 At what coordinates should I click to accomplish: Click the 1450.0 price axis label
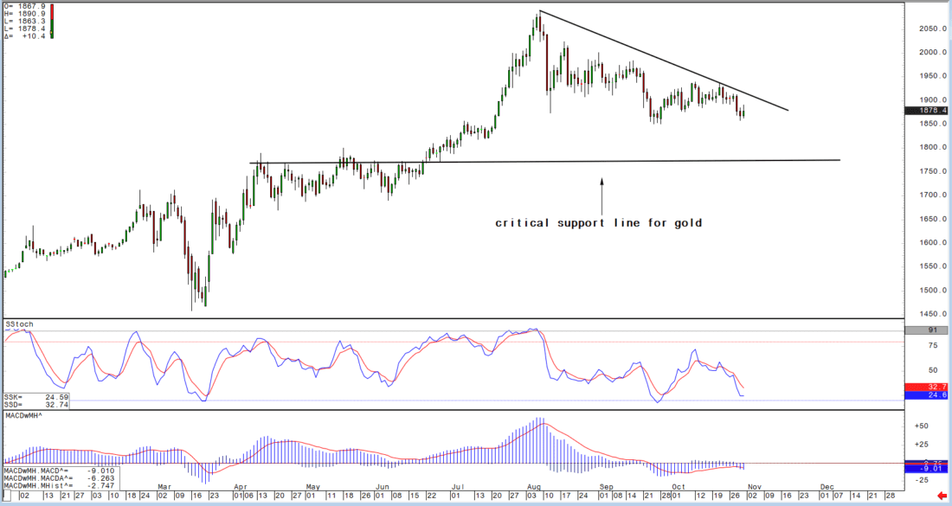click(x=933, y=314)
